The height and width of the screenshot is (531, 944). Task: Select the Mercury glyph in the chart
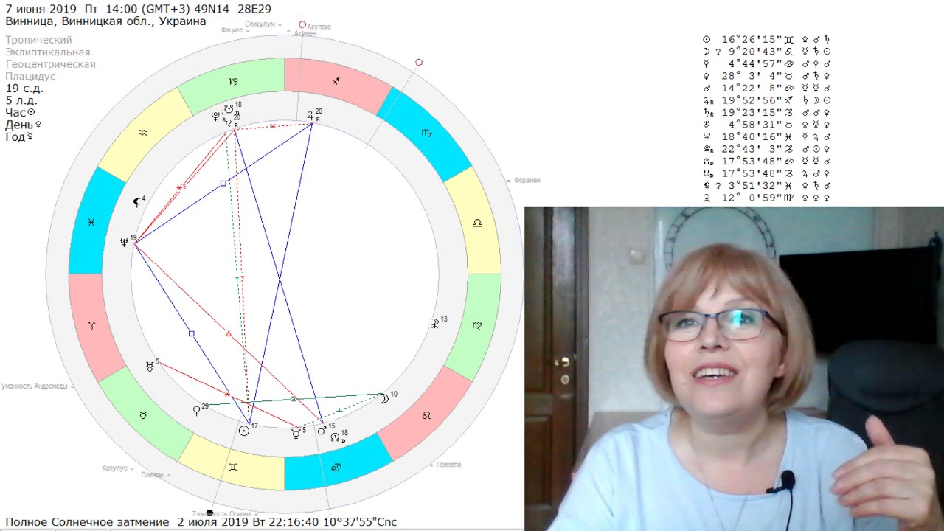pyautogui.click(x=296, y=434)
